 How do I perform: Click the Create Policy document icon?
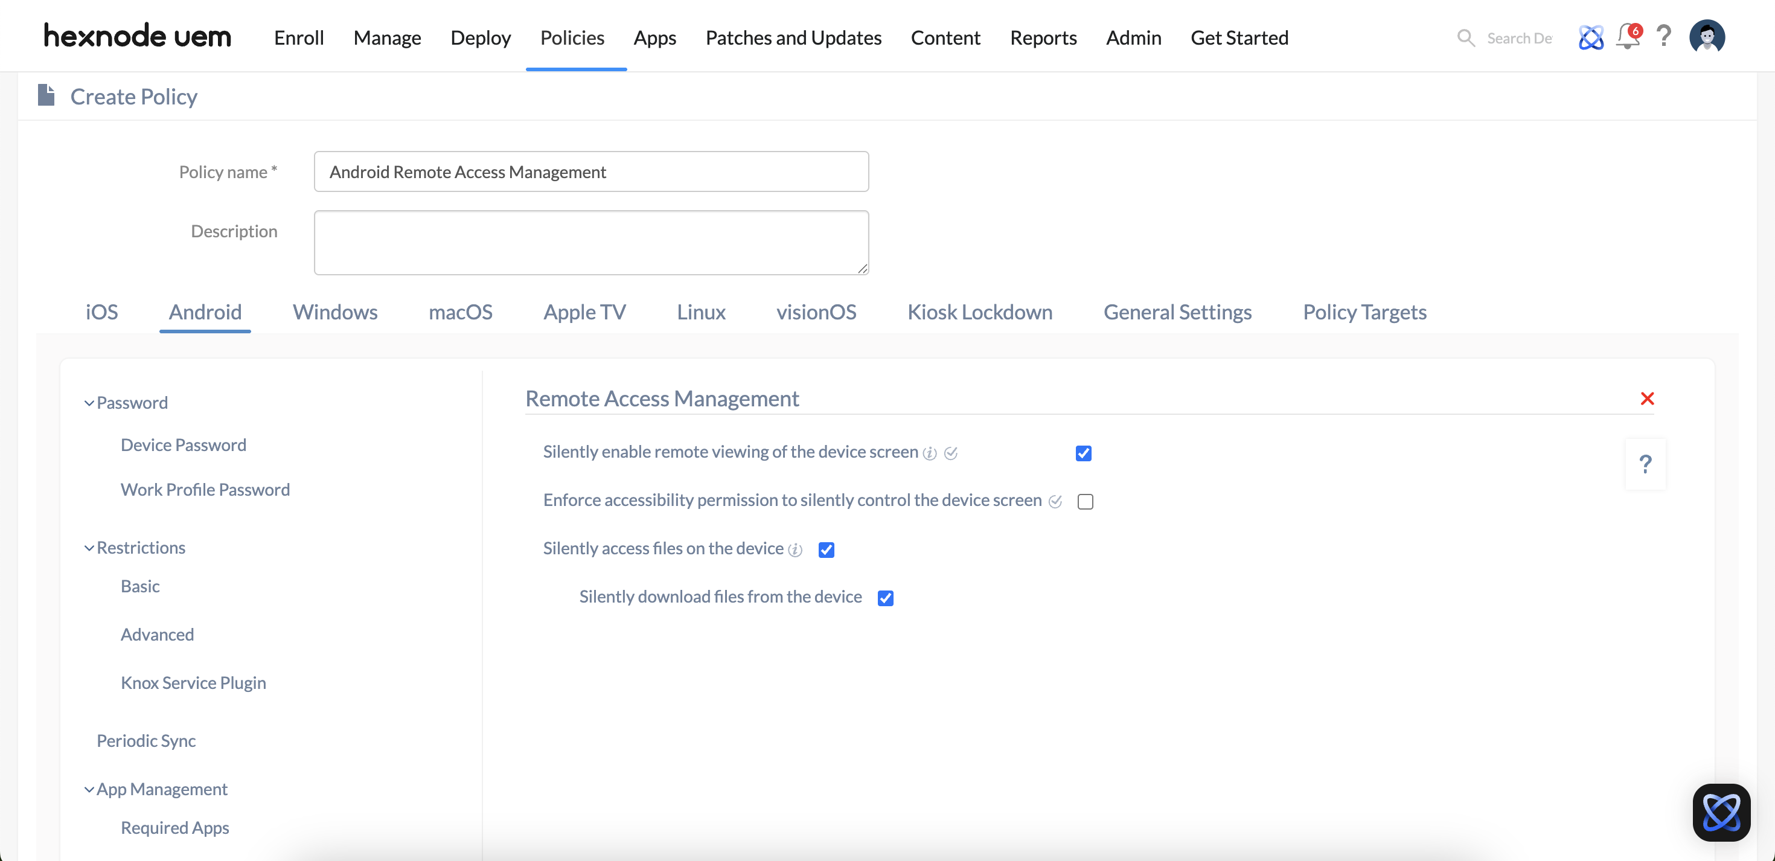(x=46, y=95)
